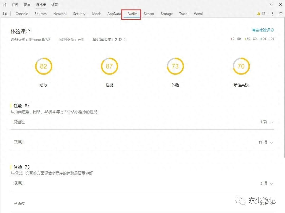Click the 总分 score circle showing 82

(x=43, y=66)
